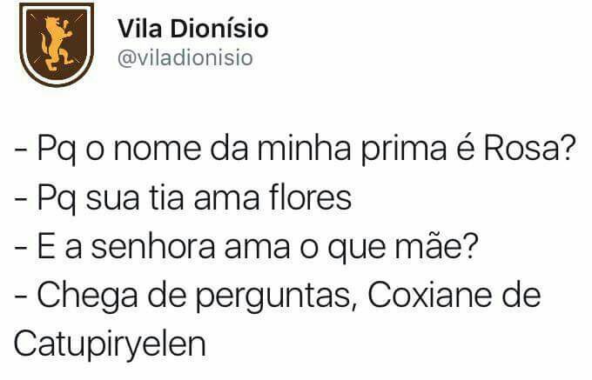Click the word Catupiryelen
The height and width of the screenshot is (380, 592).
pos(110,344)
